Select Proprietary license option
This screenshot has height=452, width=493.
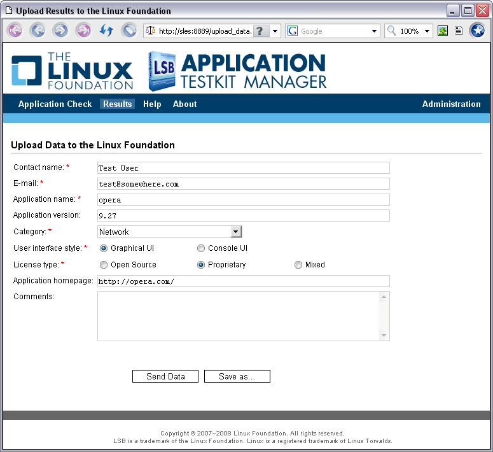(x=201, y=265)
